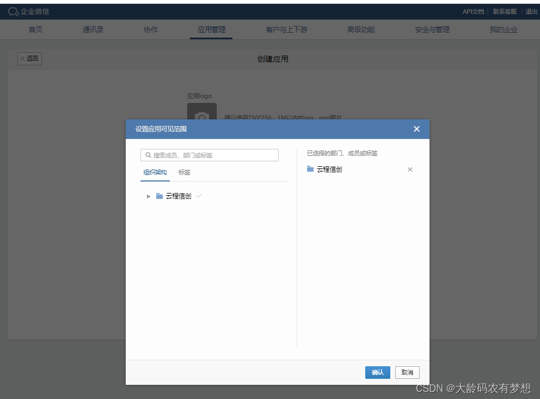Click the 云程信创 folder icon in the organization tree
This screenshot has height=399, width=540.
(x=159, y=196)
